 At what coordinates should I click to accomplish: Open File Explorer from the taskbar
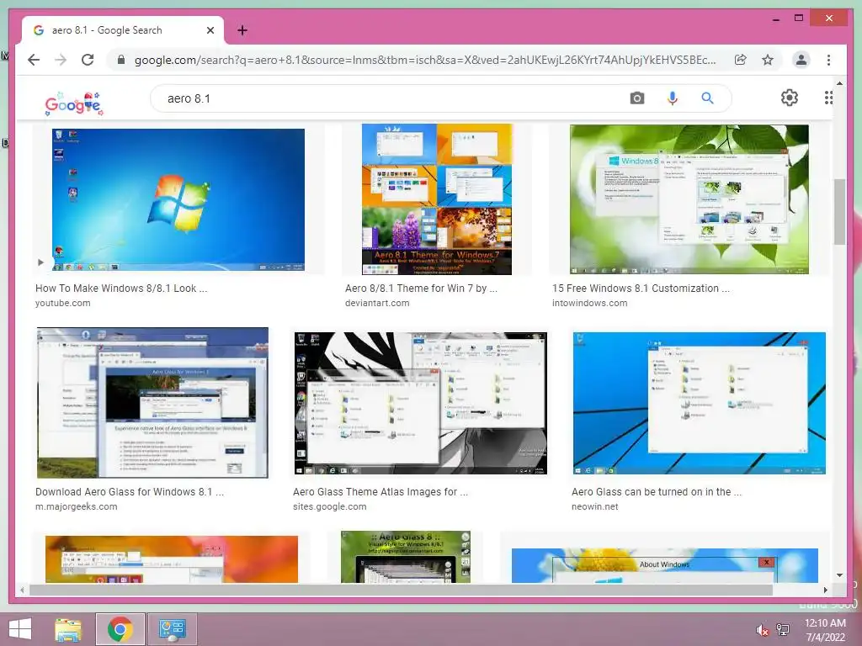click(x=68, y=629)
